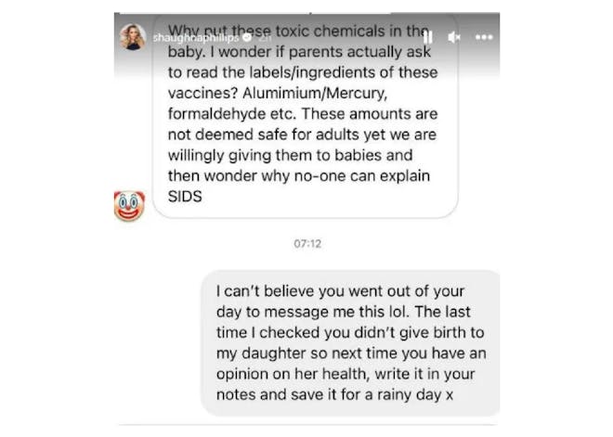Jump to the second story progress segment
This screenshot has height=437, width=613.
(x=405, y=13)
